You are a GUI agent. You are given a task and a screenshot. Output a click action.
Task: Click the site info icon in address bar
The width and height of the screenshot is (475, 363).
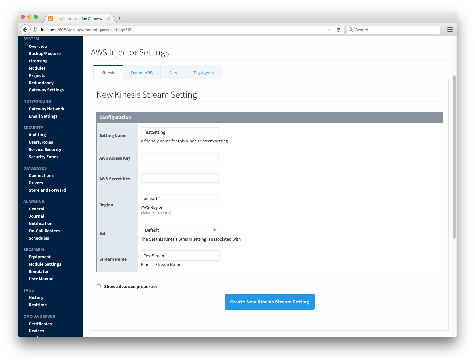(x=35, y=30)
